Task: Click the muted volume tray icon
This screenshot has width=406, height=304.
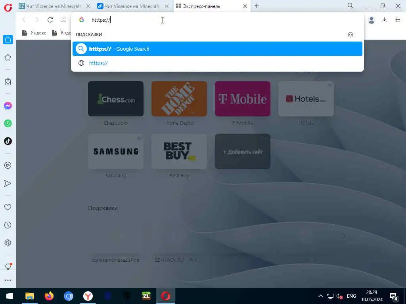Action: click(x=339, y=296)
